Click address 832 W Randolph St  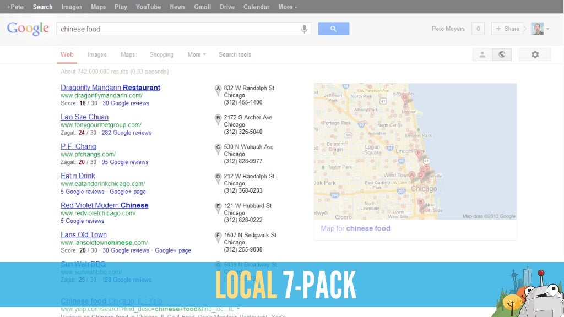tap(249, 88)
